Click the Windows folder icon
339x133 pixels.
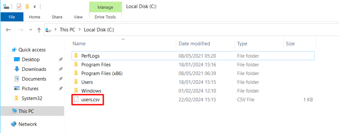(76, 91)
